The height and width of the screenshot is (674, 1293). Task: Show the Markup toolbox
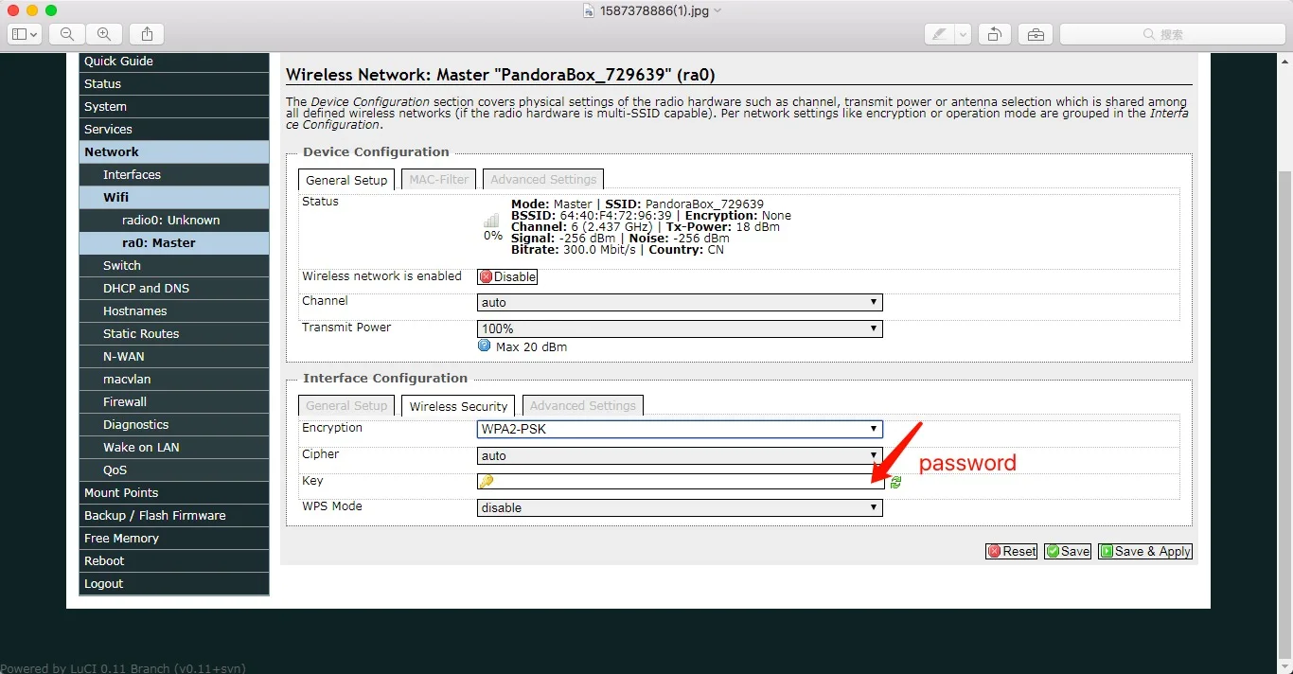(x=1036, y=34)
